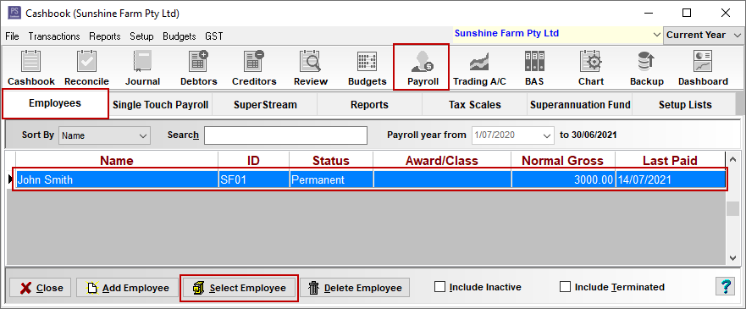Viewport: 746px width, 309px height.
Task: Open the Journal tool
Action: pyautogui.click(x=142, y=68)
